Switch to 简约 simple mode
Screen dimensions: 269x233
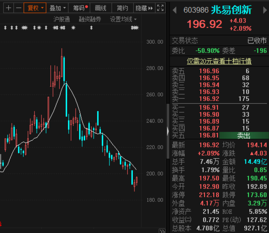(x=122, y=8)
